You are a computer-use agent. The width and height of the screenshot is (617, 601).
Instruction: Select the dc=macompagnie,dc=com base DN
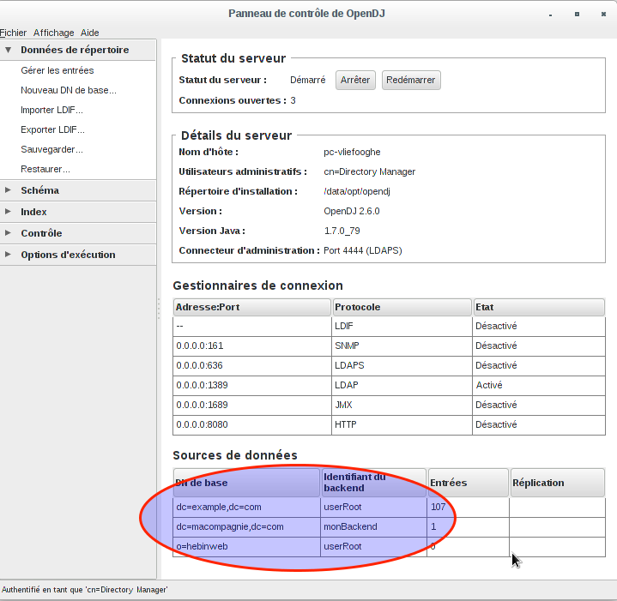click(x=246, y=526)
